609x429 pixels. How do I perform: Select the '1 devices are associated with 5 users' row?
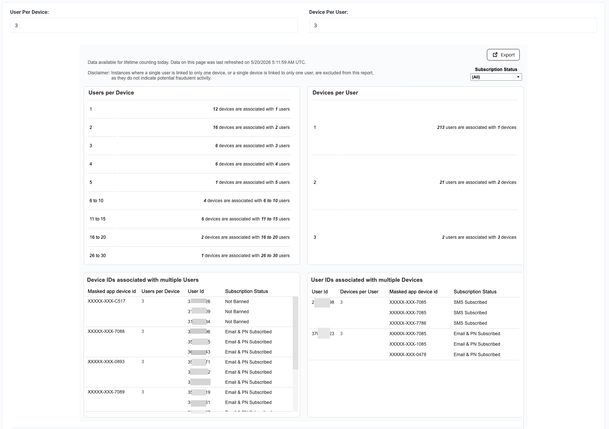click(189, 182)
